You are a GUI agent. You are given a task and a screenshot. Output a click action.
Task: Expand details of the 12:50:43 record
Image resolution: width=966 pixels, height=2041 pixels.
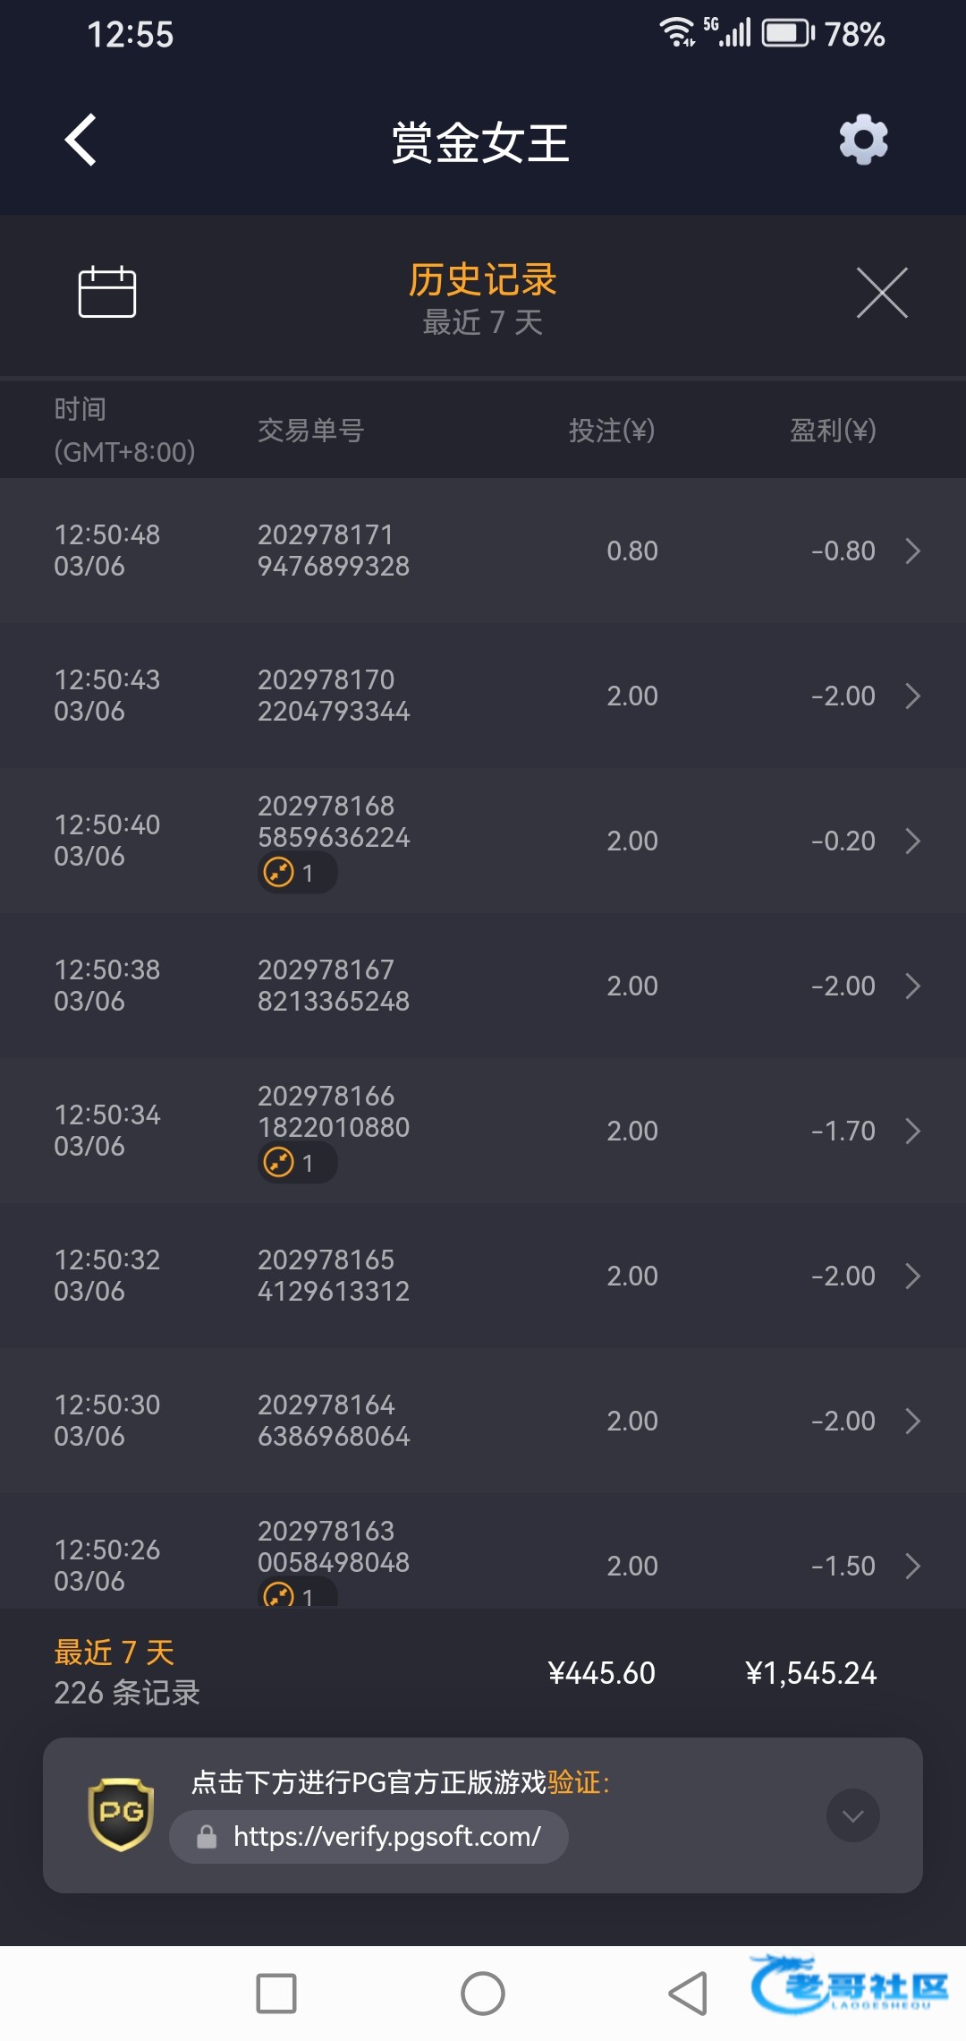pos(911,696)
